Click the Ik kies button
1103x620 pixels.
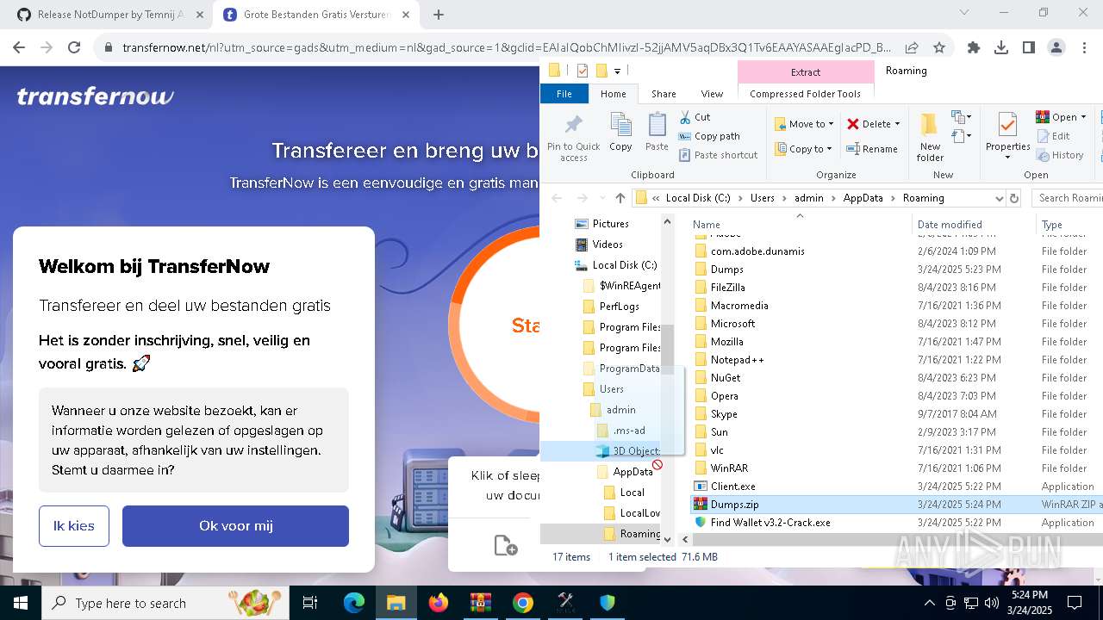(x=74, y=526)
